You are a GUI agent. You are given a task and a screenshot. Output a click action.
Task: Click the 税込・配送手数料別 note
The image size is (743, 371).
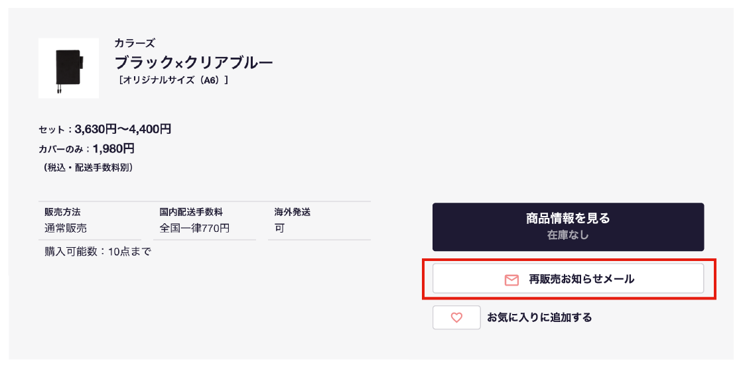(x=87, y=168)
